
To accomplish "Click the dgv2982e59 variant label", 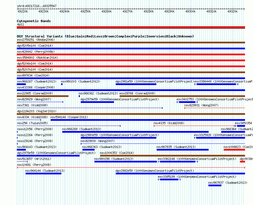I will pos(155,171).
